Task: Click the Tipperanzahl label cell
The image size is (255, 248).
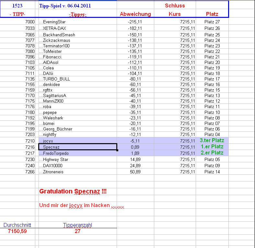Action: coord(77,225)
